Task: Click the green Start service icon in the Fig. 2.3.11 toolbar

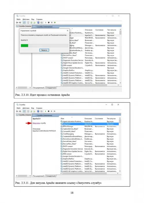Action: [46, 111]
